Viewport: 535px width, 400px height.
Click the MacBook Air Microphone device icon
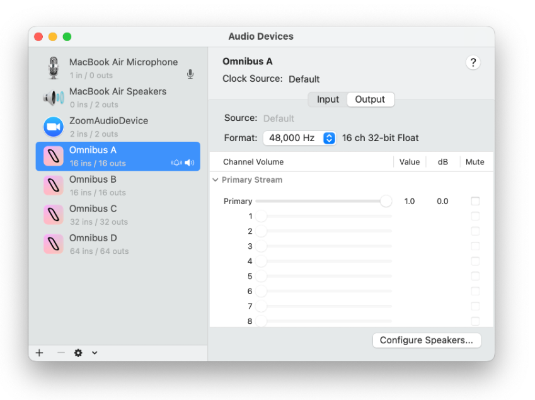point(53,68)
